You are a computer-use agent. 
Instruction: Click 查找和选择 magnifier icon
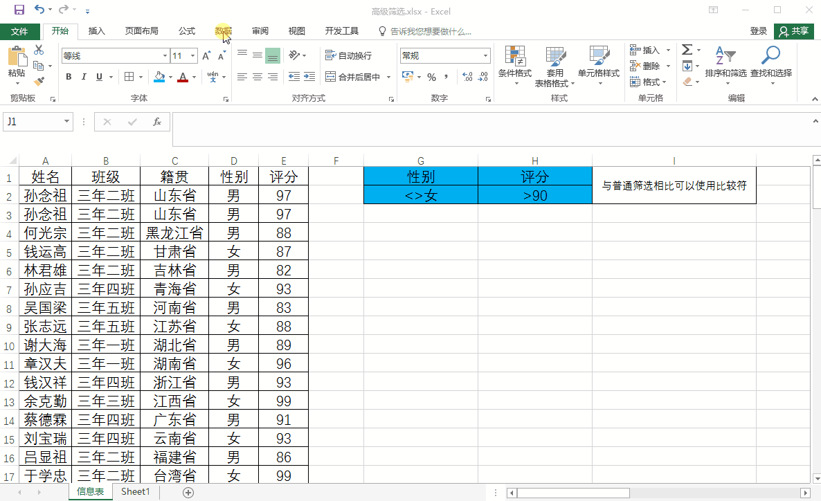(x=770, y=64)
